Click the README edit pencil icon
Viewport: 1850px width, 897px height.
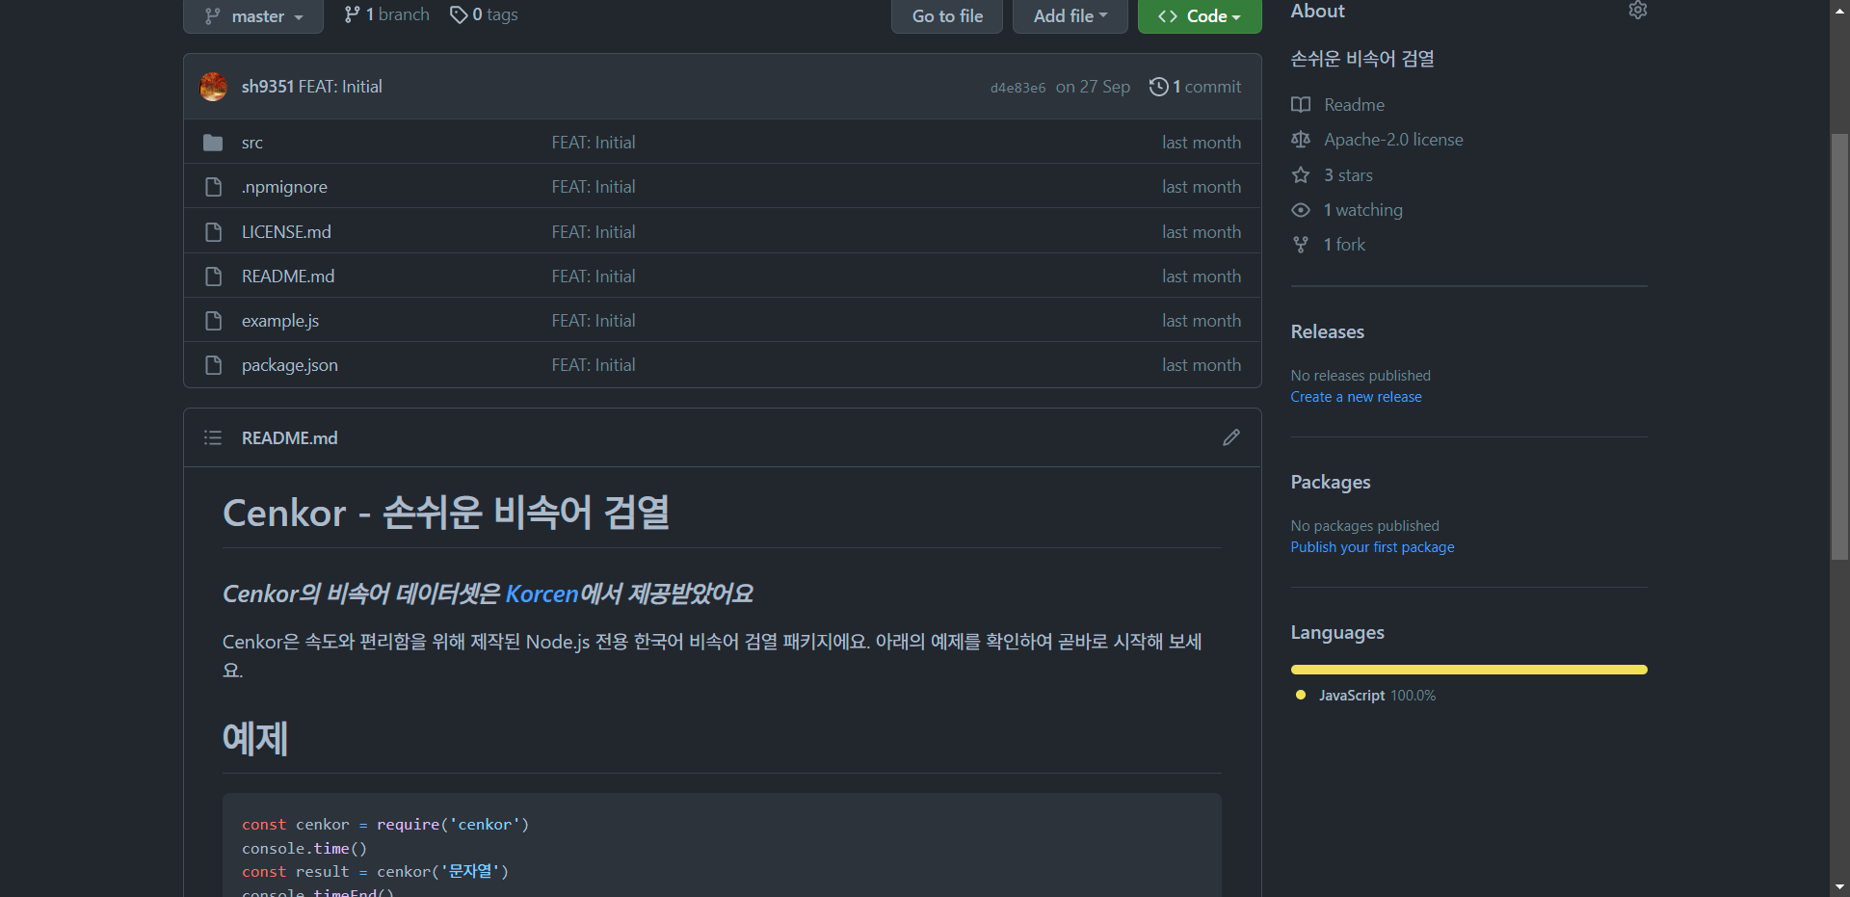[x=1230, y=437]
